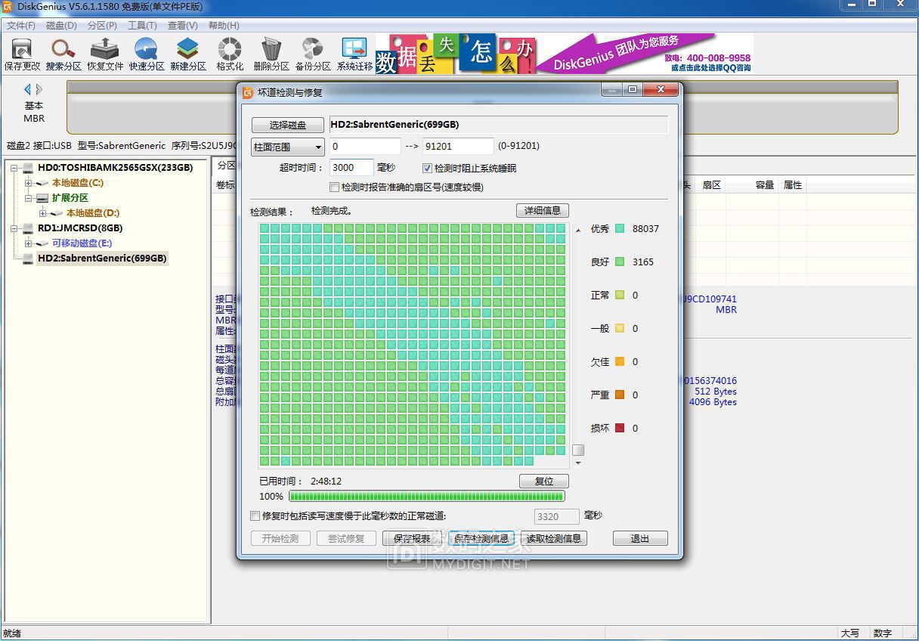Screen dimensions: 919x641
Task: Click the drive icon beside 可移动磁盘(E:)
Action: click(x=42, y=243)
